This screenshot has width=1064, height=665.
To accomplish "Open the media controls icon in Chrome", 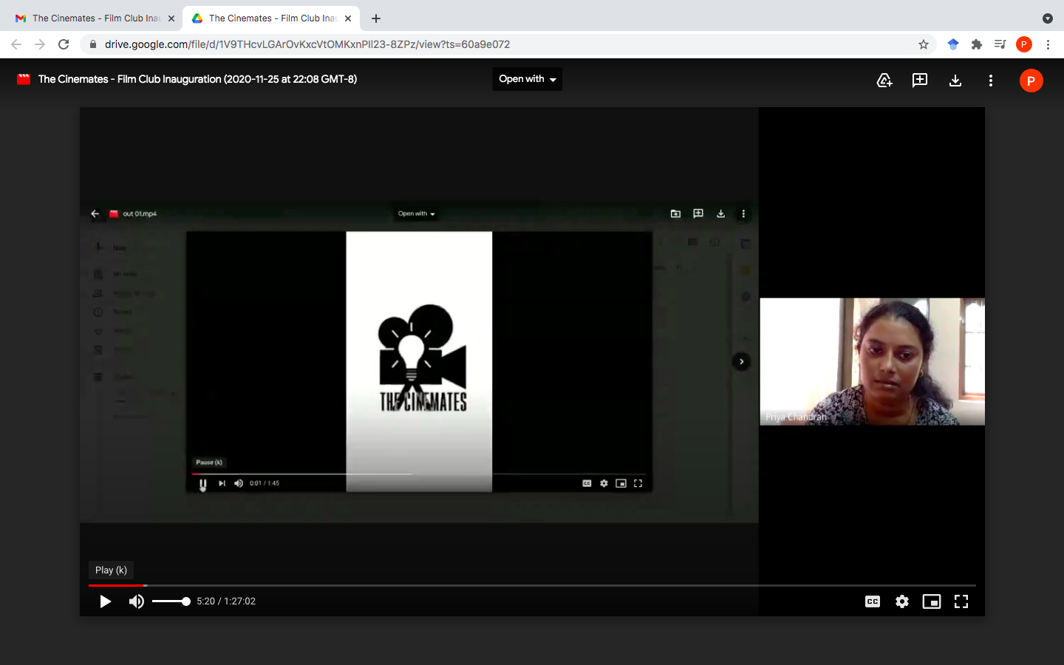I will tap(1000, 44).
